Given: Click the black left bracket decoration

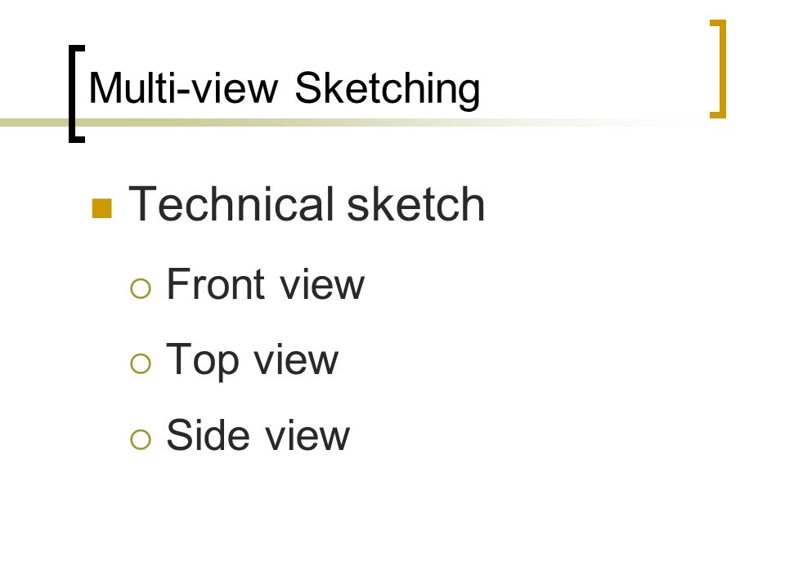Looking at the screenshot, I should [76, 94].
